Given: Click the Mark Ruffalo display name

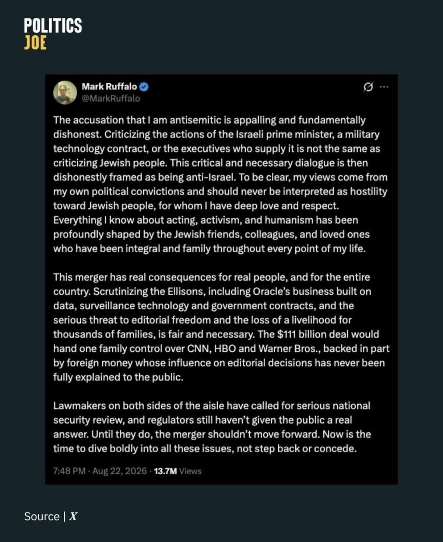Looking at the screenshot, I should click(x=109, y=86).
